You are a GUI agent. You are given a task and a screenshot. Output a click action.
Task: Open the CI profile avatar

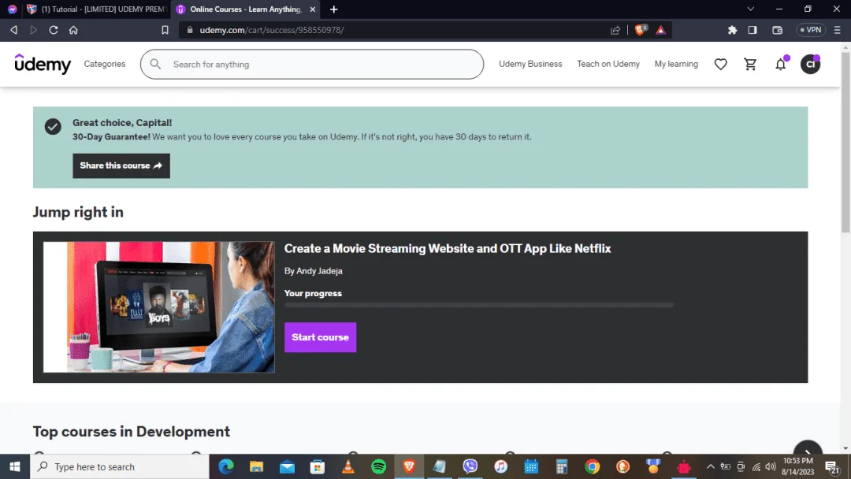[x=810, y=64]
